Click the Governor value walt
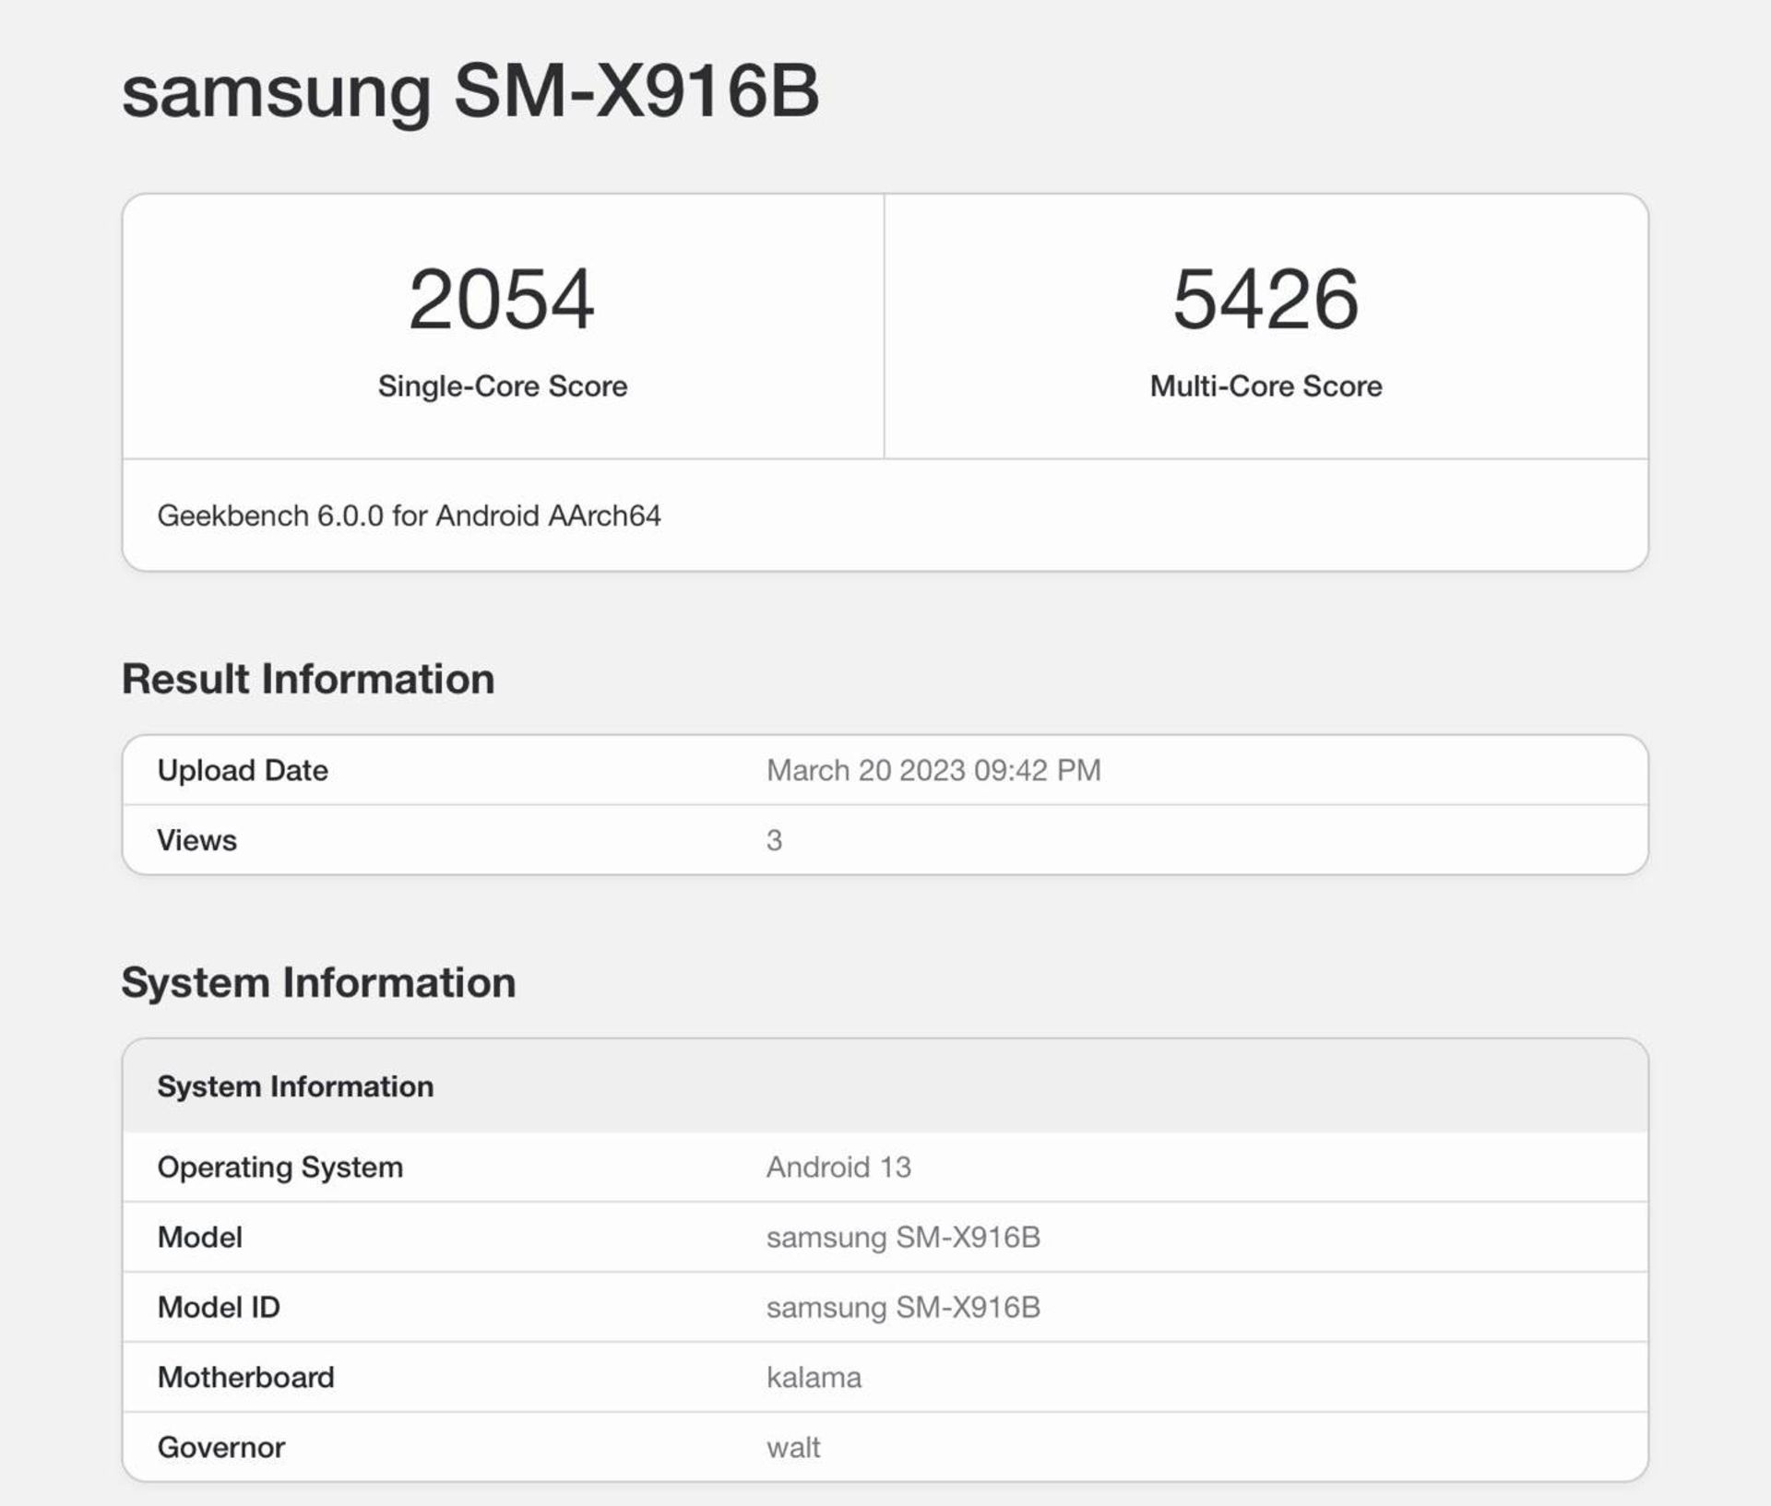 click(793, 1447)
